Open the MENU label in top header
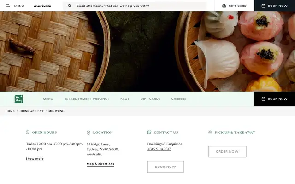295x184 pixels. pos(19,6)
